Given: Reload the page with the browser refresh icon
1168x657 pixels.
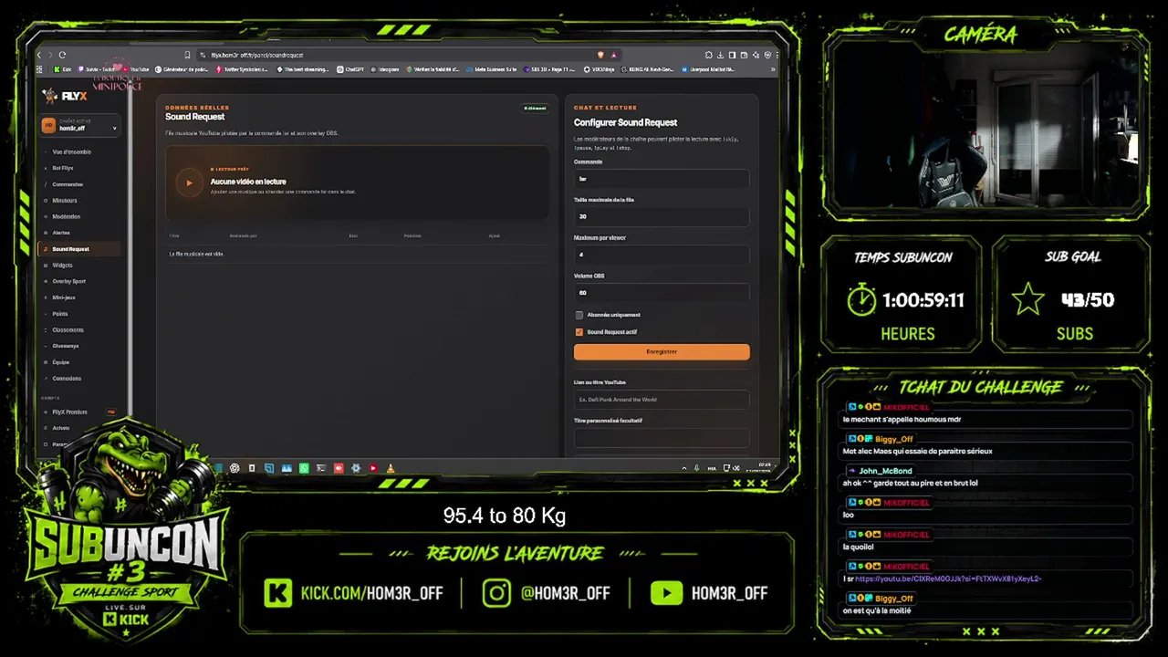Looking at the screenshot, I should point(62,55).
